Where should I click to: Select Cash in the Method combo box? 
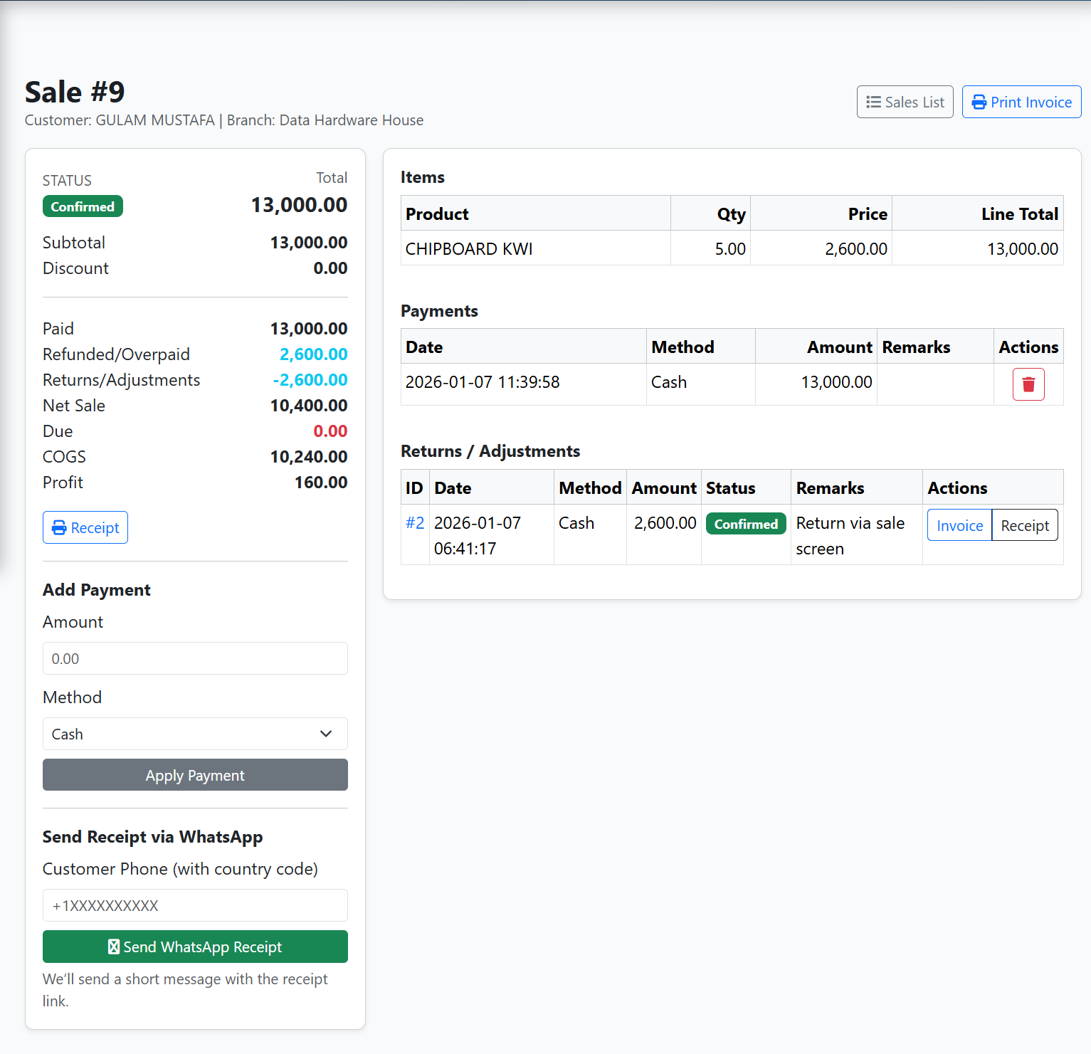coord(194,734)
